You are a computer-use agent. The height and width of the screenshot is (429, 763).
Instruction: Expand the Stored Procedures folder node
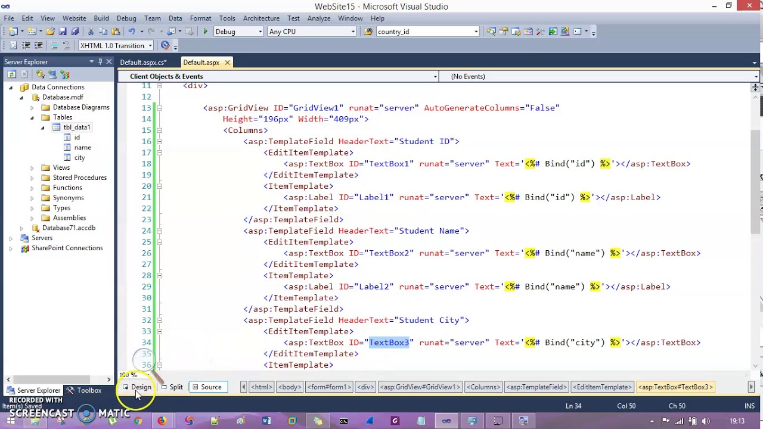tap(32, 178)
